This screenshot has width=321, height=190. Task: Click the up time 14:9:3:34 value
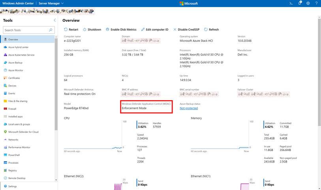[185, 80]
